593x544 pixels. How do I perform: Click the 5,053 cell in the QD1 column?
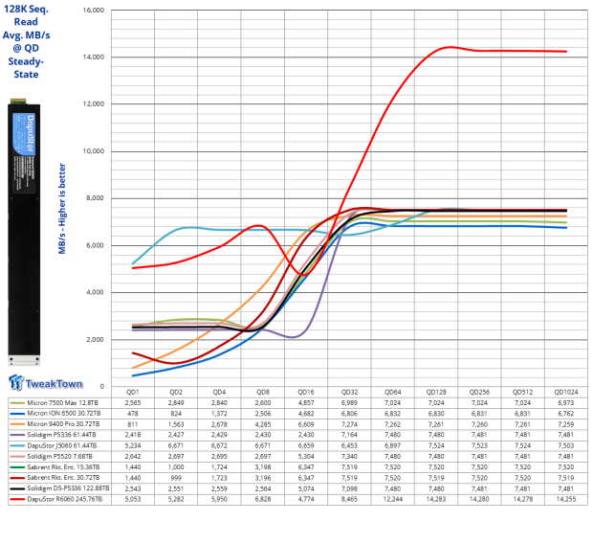tap(133, 499)
